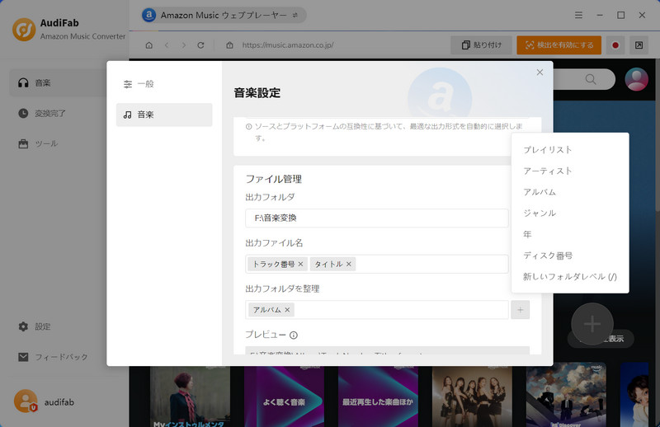Open the audifab user account
This screenshot has width=660, height=427.
coord(45,401)
